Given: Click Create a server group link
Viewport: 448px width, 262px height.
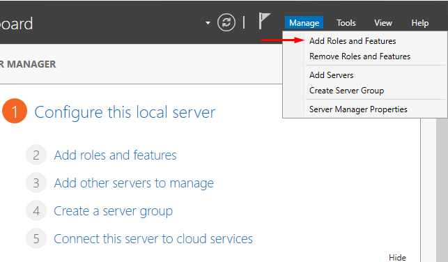Looking at the screenshot, I should pyautogui.click(x=113, y=211).
